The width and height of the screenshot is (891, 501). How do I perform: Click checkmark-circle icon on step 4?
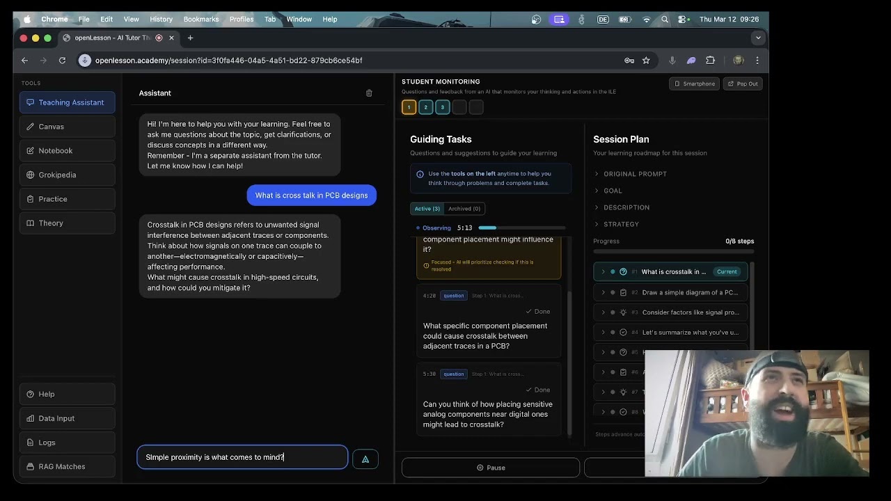(x=623, y=333)
